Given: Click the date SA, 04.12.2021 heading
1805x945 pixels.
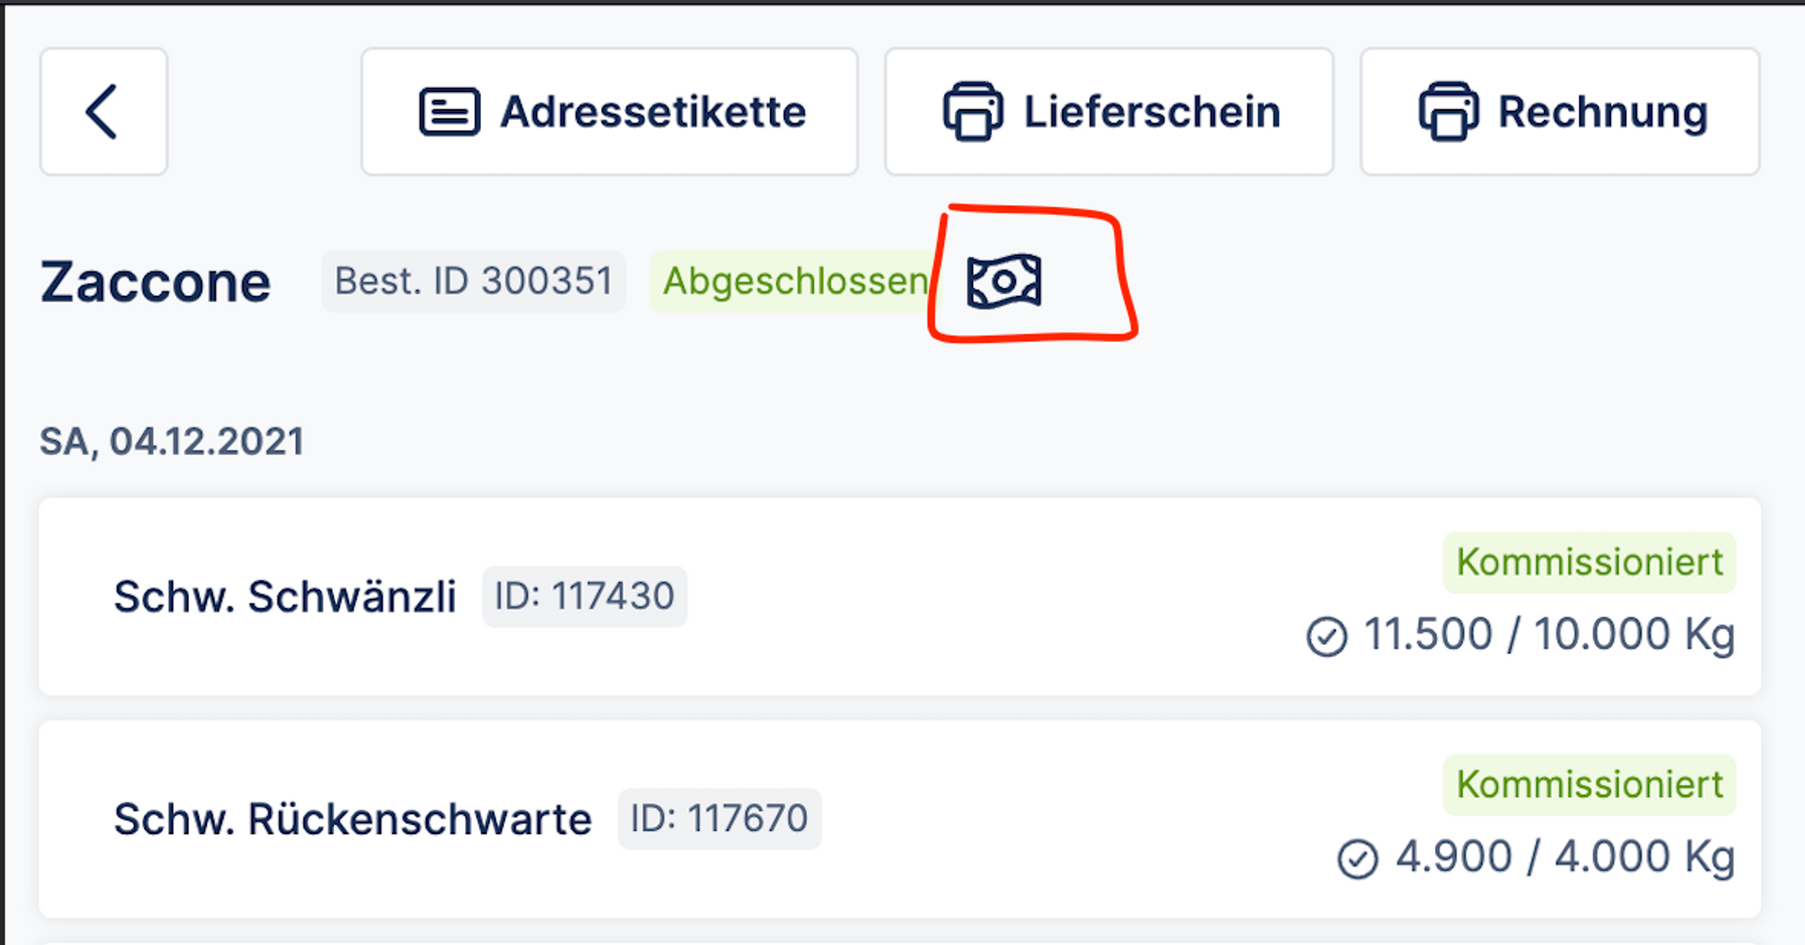Looking at the screenshot, I should click(171, 442).
